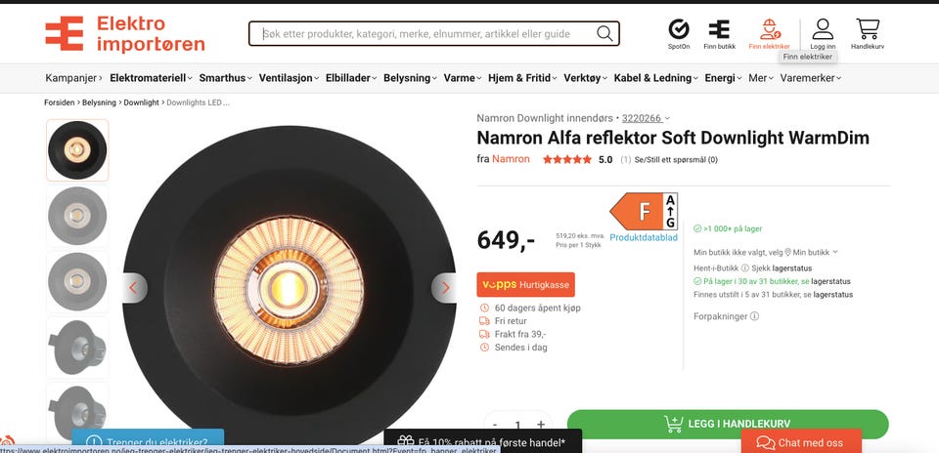Viewport: 939px width, 453px height.
Task: Click the search magnifier icon
Action: tap(604, 33)
